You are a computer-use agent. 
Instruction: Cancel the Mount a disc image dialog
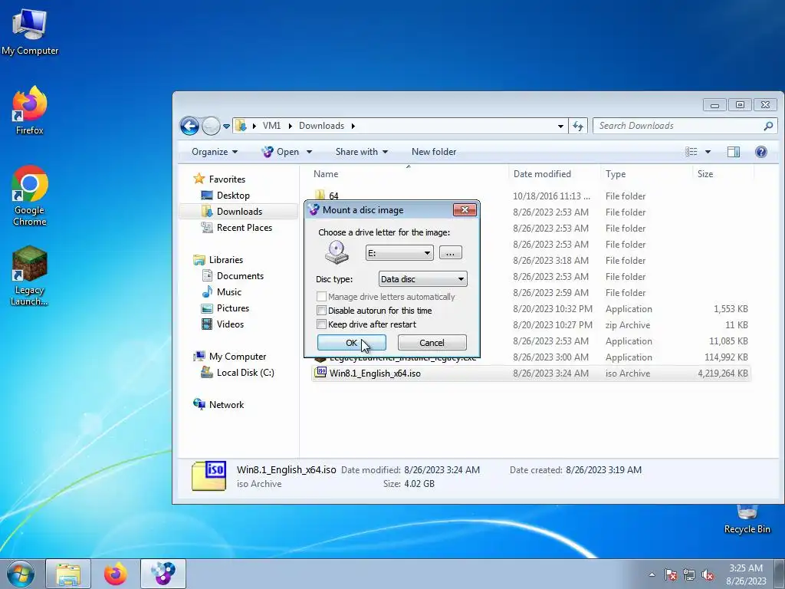coord(432,343)
